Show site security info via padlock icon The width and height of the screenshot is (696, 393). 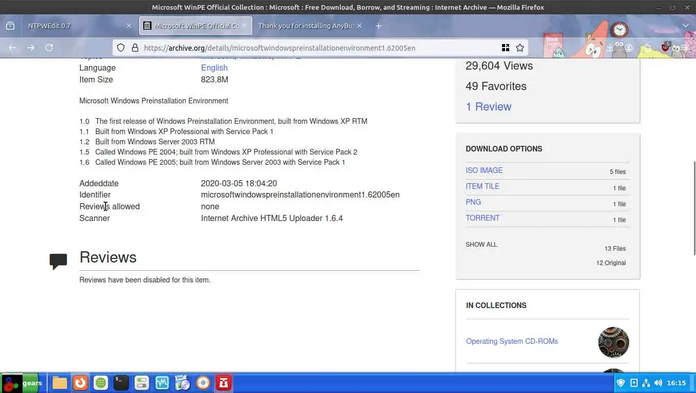(x=135, y=48)
